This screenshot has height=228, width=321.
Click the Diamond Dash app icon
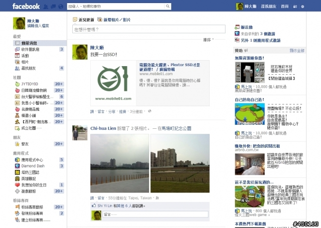pos(18,166)
